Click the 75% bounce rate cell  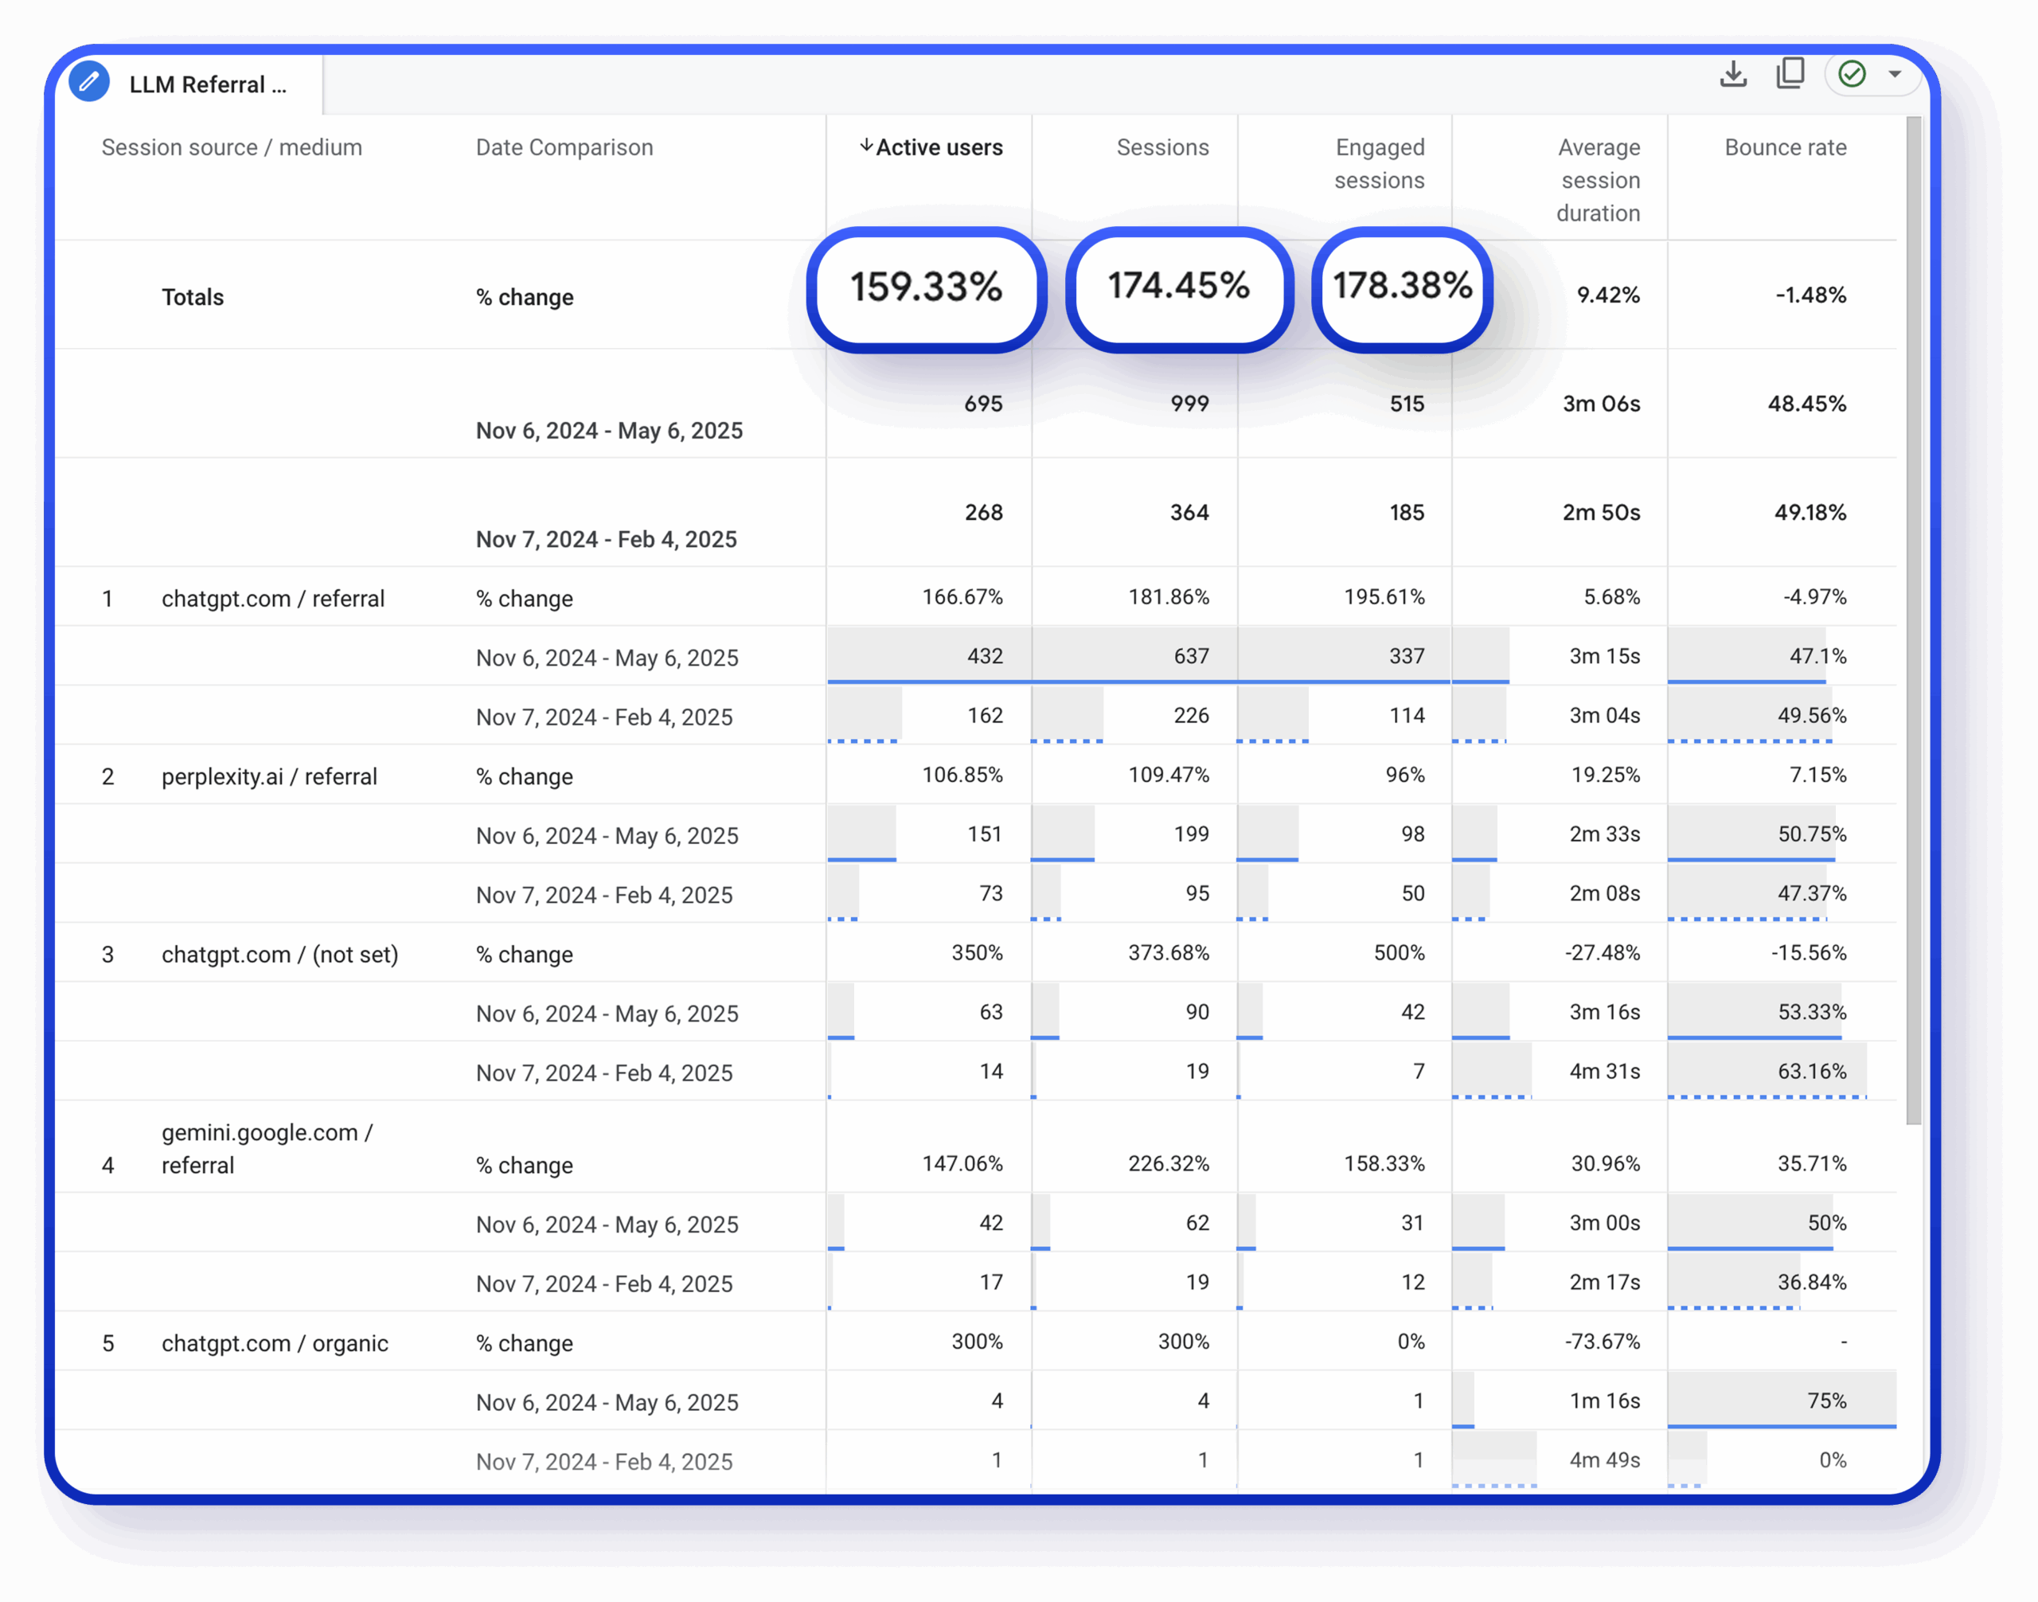[1827, 1401]
